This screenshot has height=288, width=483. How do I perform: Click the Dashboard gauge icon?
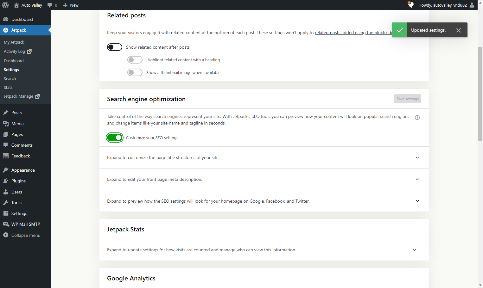(6, 19)
